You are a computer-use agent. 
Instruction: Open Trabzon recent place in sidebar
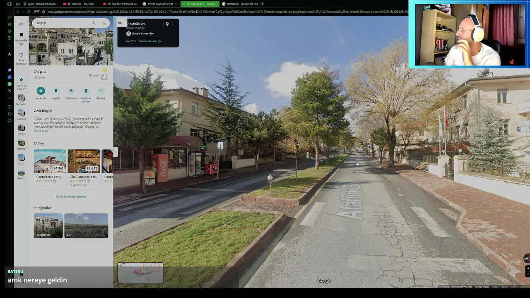21,144
